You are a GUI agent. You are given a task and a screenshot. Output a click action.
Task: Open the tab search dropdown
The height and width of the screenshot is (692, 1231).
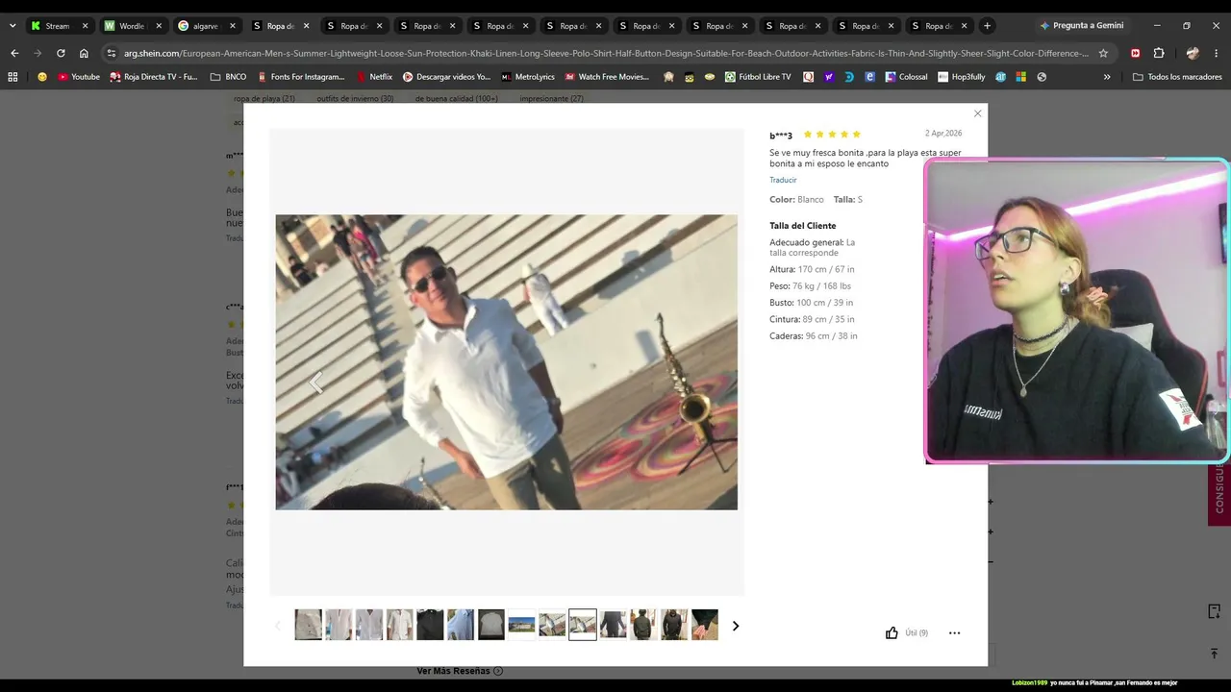[12, 26]
